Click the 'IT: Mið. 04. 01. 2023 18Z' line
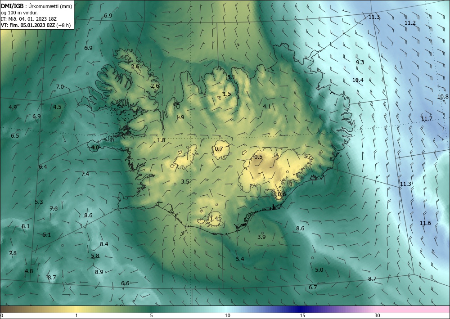 click(29, 19)
